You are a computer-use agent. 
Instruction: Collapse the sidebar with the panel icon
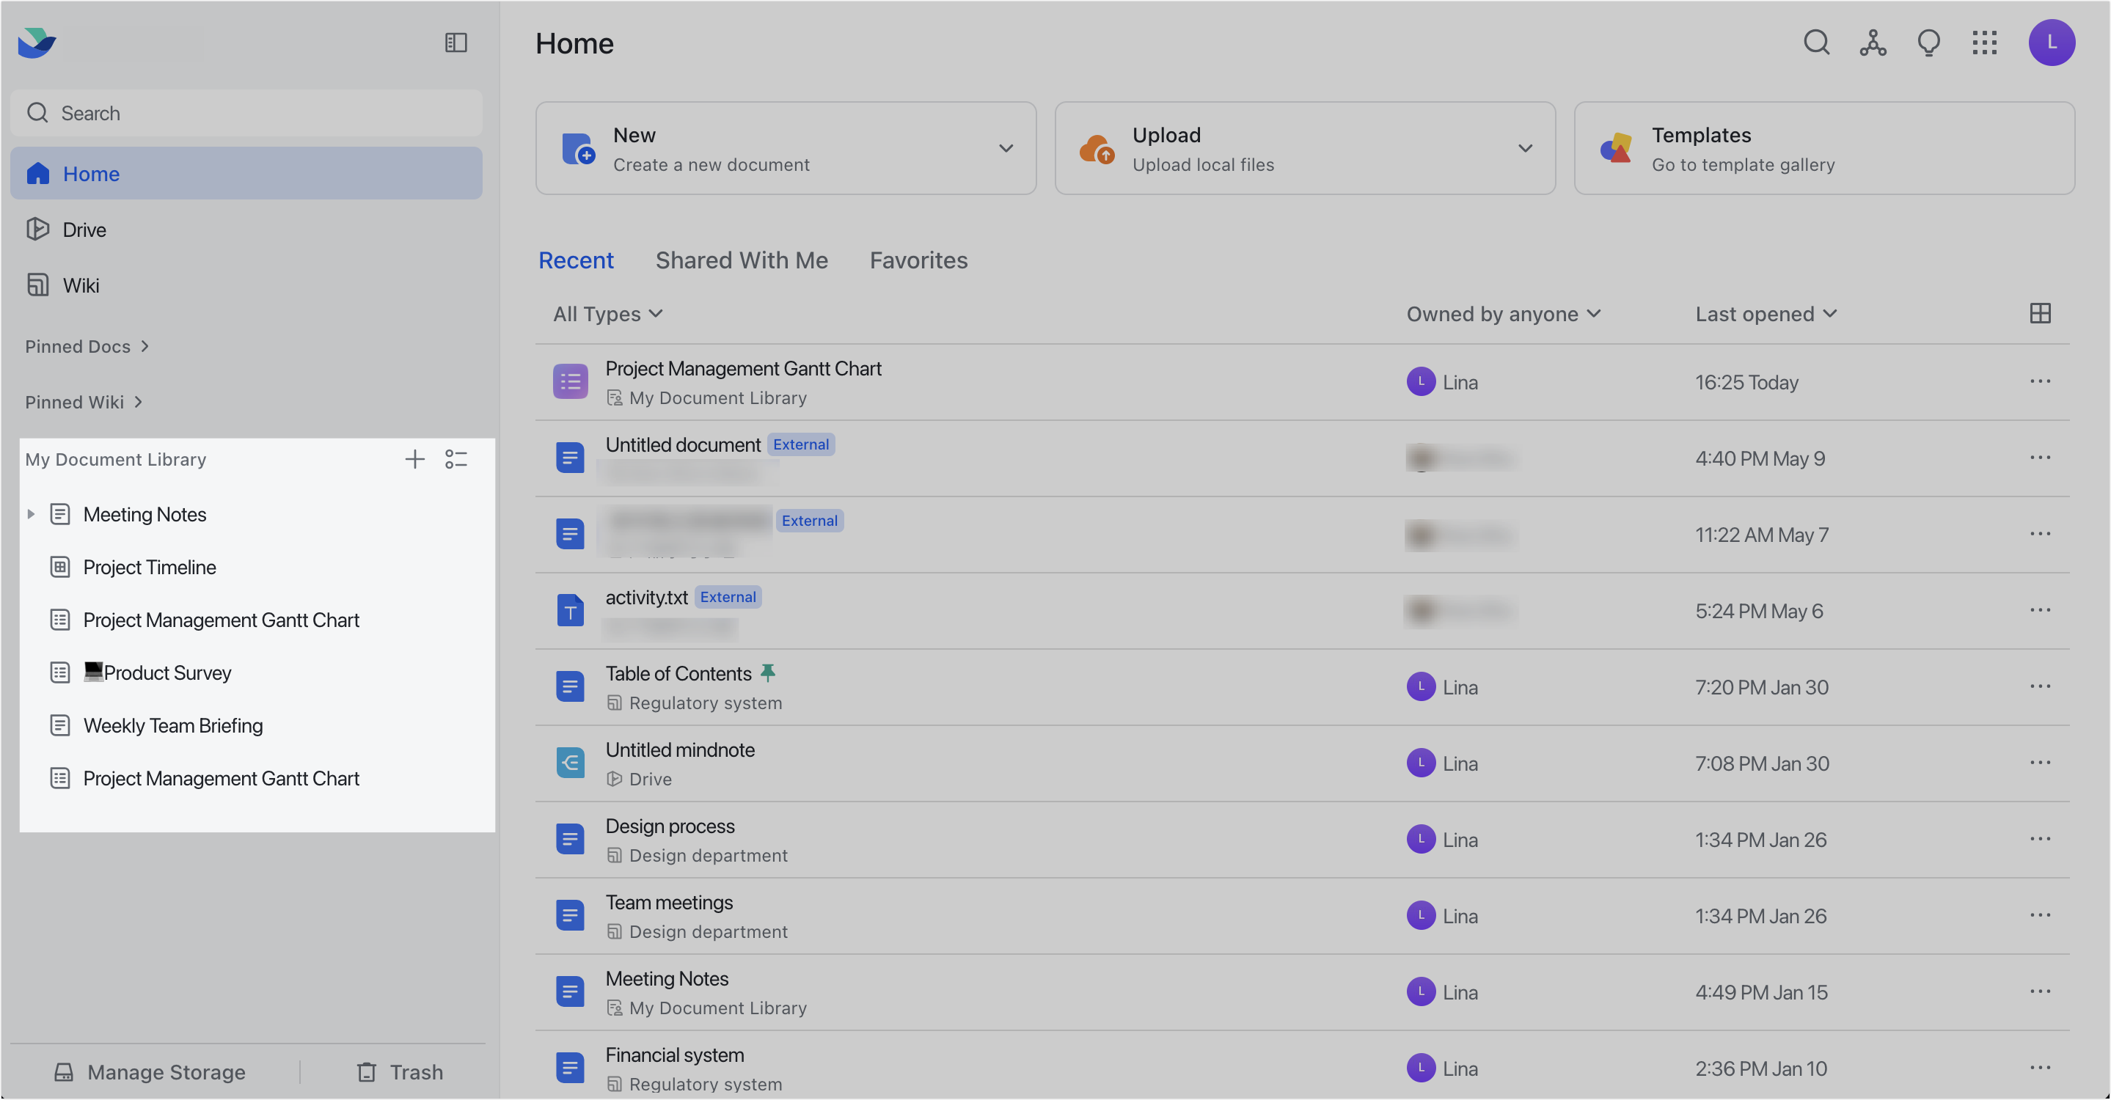coord(456,43)
